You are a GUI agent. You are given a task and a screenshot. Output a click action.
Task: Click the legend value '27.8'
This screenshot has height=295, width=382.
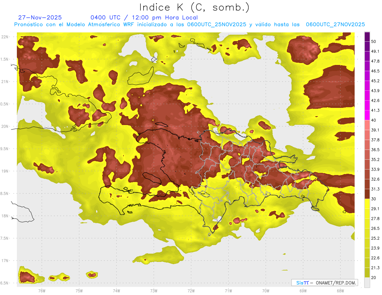[375, 219]
